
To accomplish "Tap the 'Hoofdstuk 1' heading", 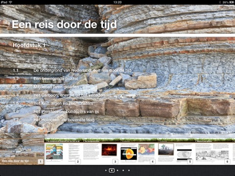I will tap(29, 45).
